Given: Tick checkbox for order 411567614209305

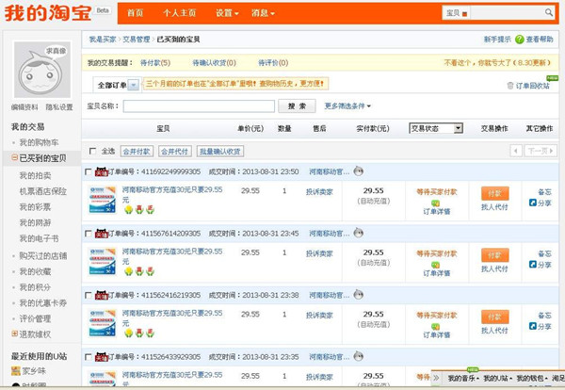Looking at the screenshot, I should pos(89,233).
